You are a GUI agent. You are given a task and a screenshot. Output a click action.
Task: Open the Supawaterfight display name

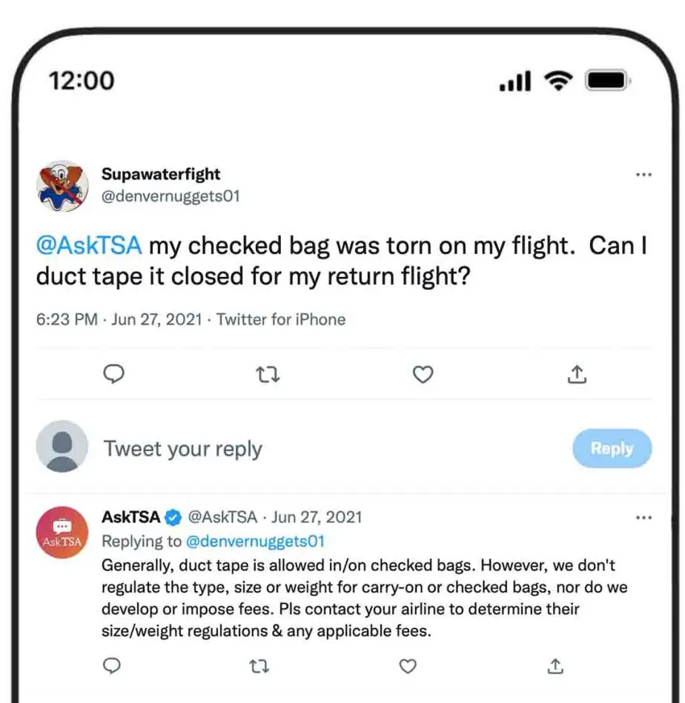[161, 174]
